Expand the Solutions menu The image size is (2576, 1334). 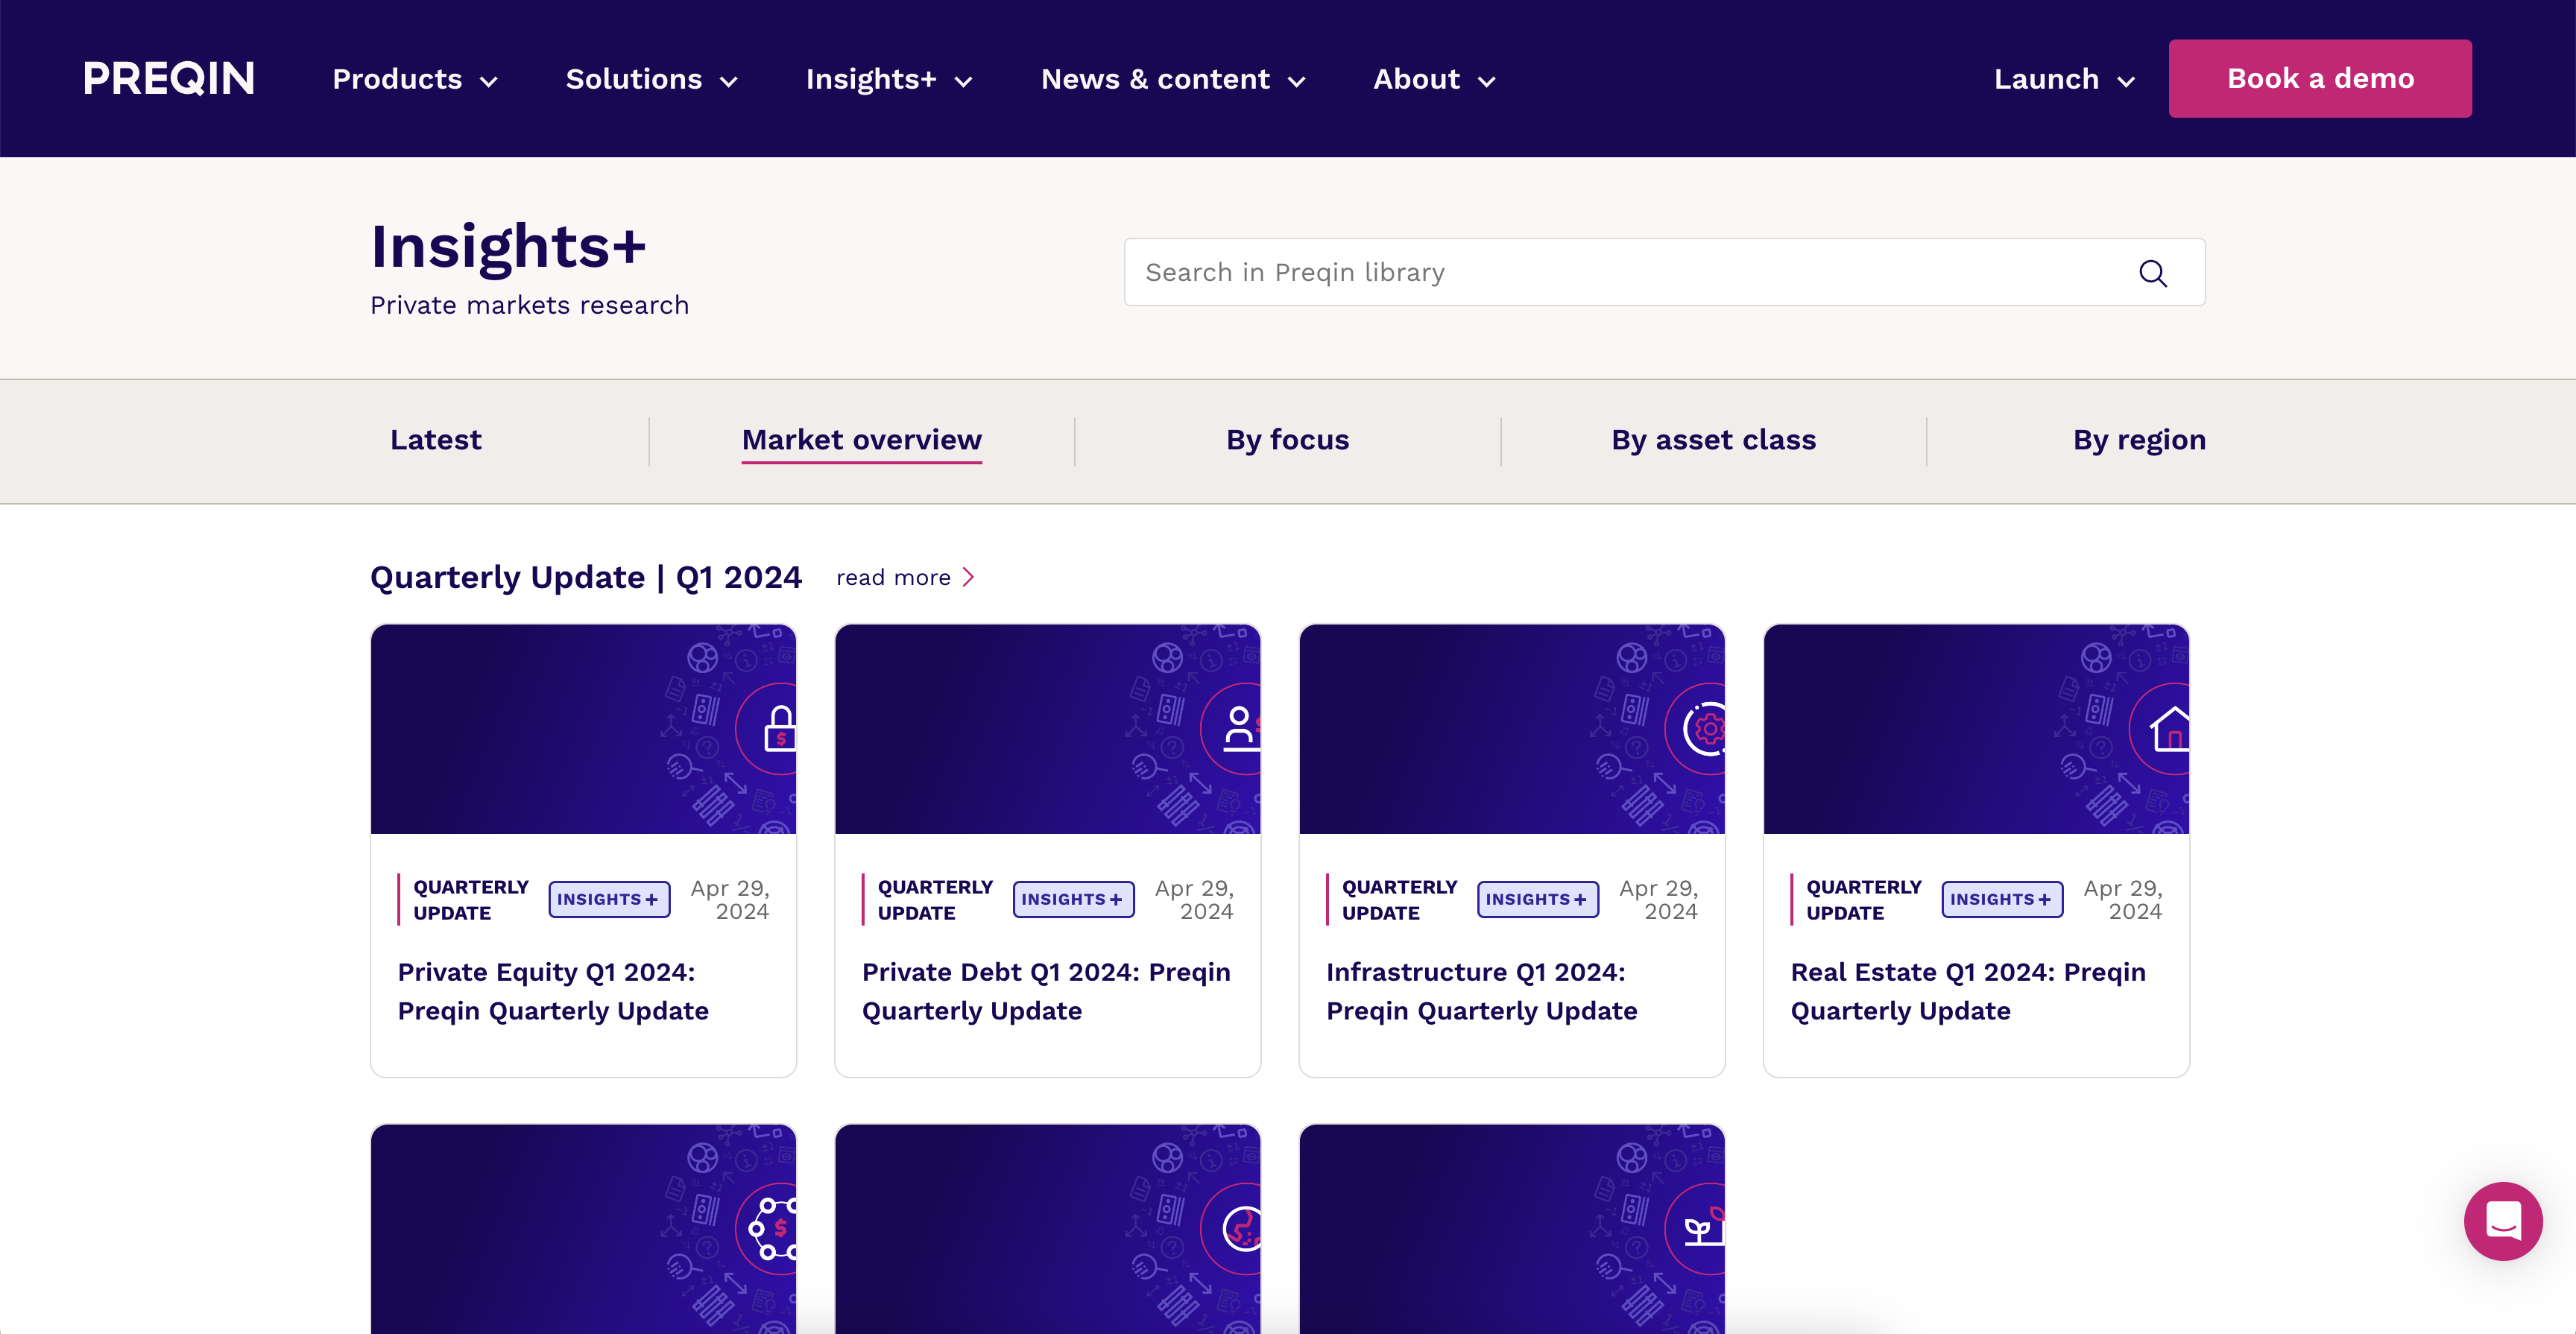point(651,79)
